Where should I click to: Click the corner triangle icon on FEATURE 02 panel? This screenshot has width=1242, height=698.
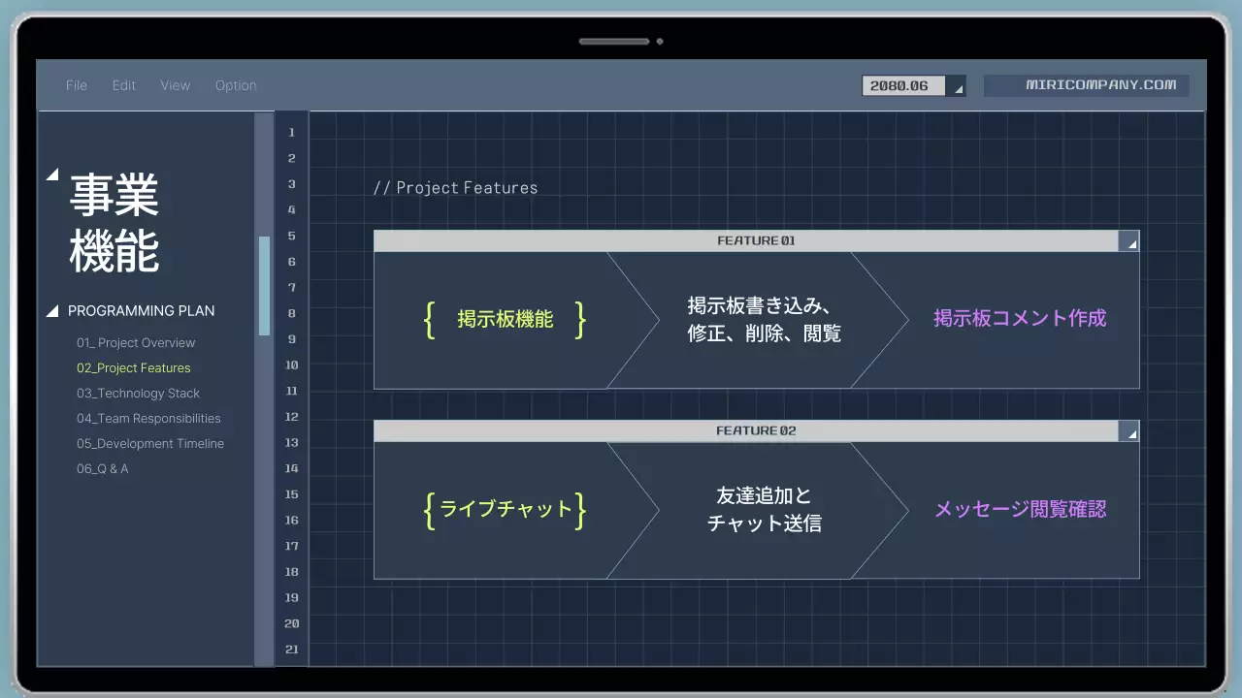point(1131,431)
